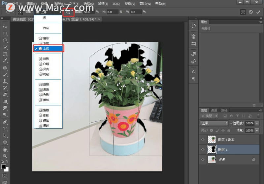
Task: Commit the warp transform with the checkmark
Action: click(x=258, y=12)
